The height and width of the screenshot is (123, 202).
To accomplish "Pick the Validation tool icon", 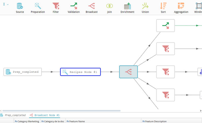I will pyautogui.click(x=74, y=8).
